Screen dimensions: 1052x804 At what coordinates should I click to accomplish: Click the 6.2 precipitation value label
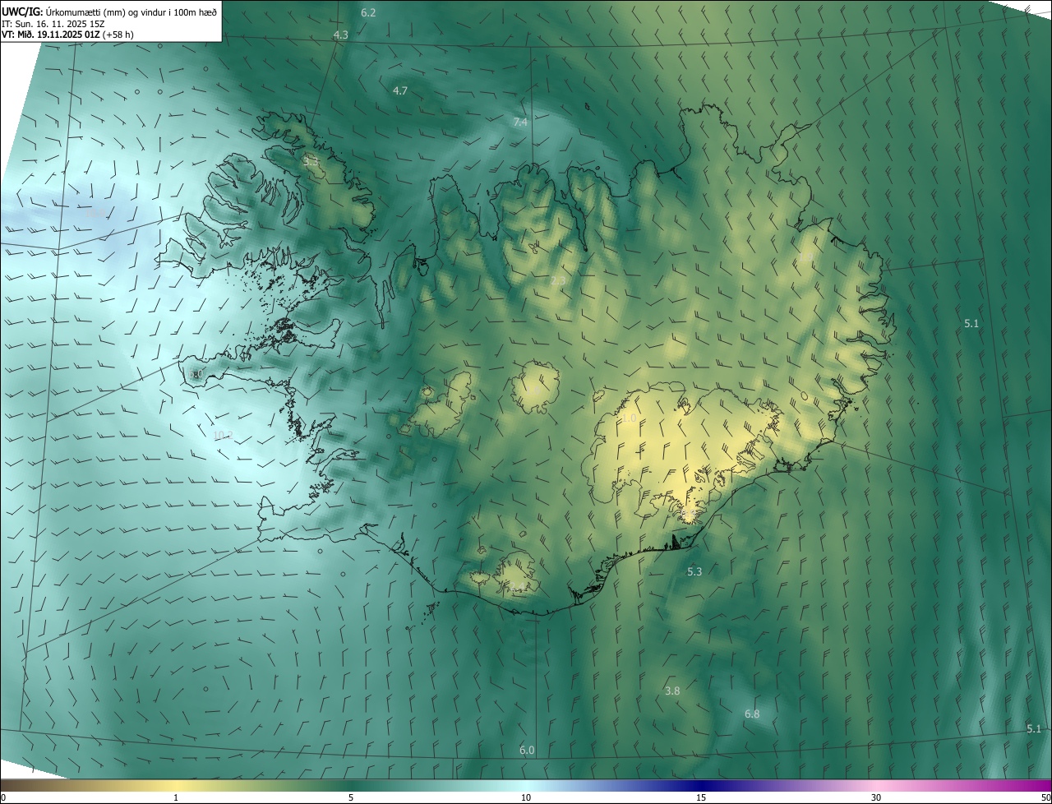(x=368, y=12)
